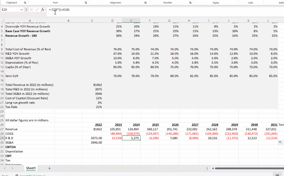Click the 3075 value in row 18

(x=98, y=89)
